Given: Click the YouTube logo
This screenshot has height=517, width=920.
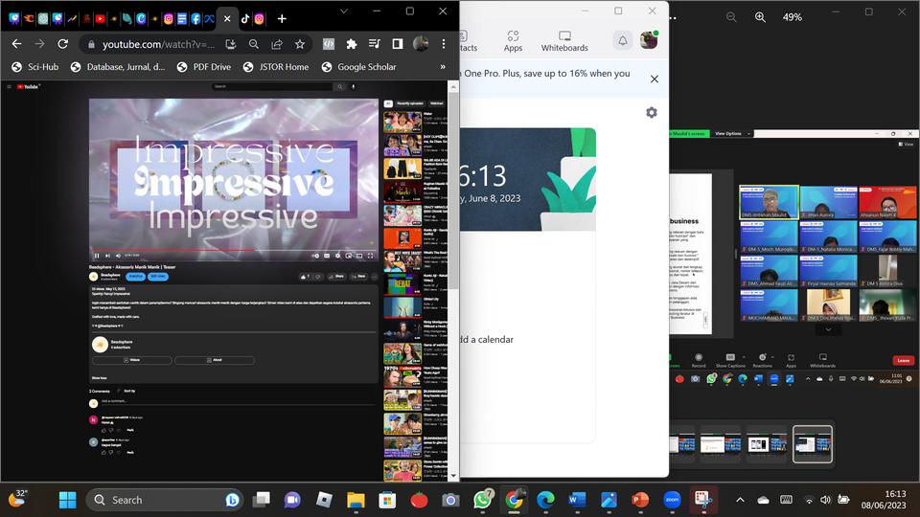Looking at the screenshot, I should (28, 87).
